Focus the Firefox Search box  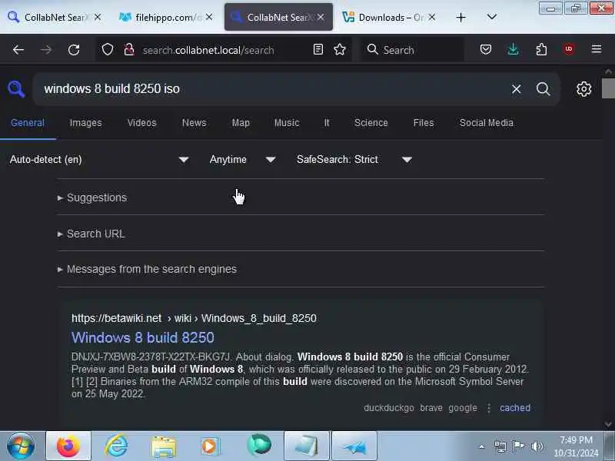tap(412, 50)
